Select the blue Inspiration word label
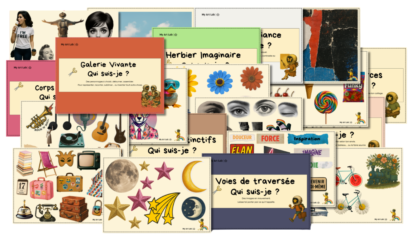This screenshot has height=235, width=409. pos(307,139)
